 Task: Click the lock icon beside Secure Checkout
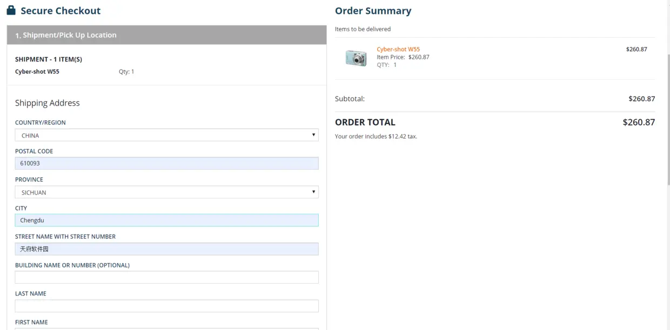(11, 10)
